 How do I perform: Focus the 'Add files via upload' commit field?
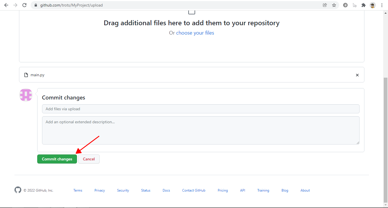[201, 109]
